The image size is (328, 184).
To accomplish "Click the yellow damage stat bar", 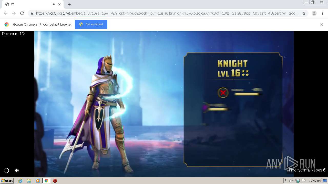I will click(247, 94).
